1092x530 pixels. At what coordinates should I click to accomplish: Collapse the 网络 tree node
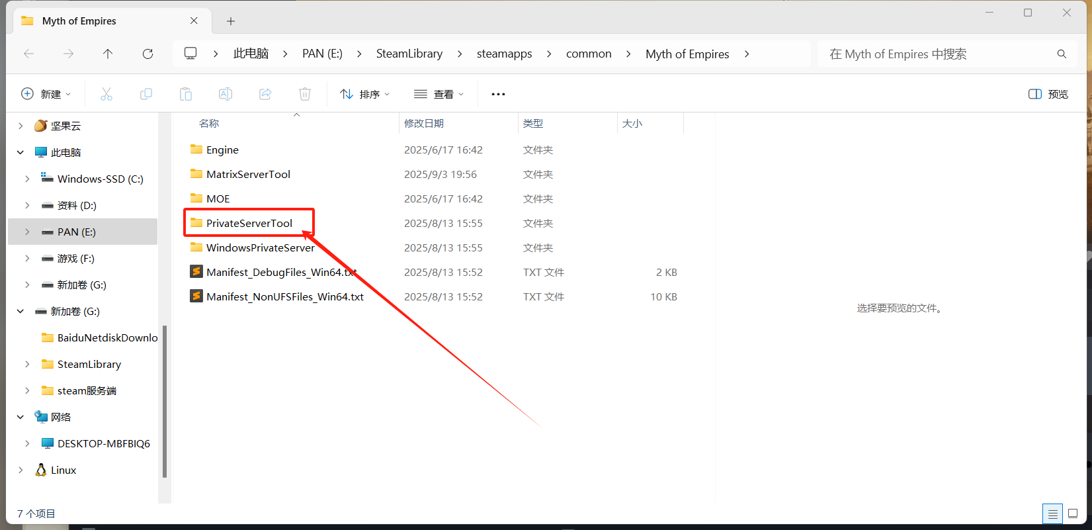21,417
